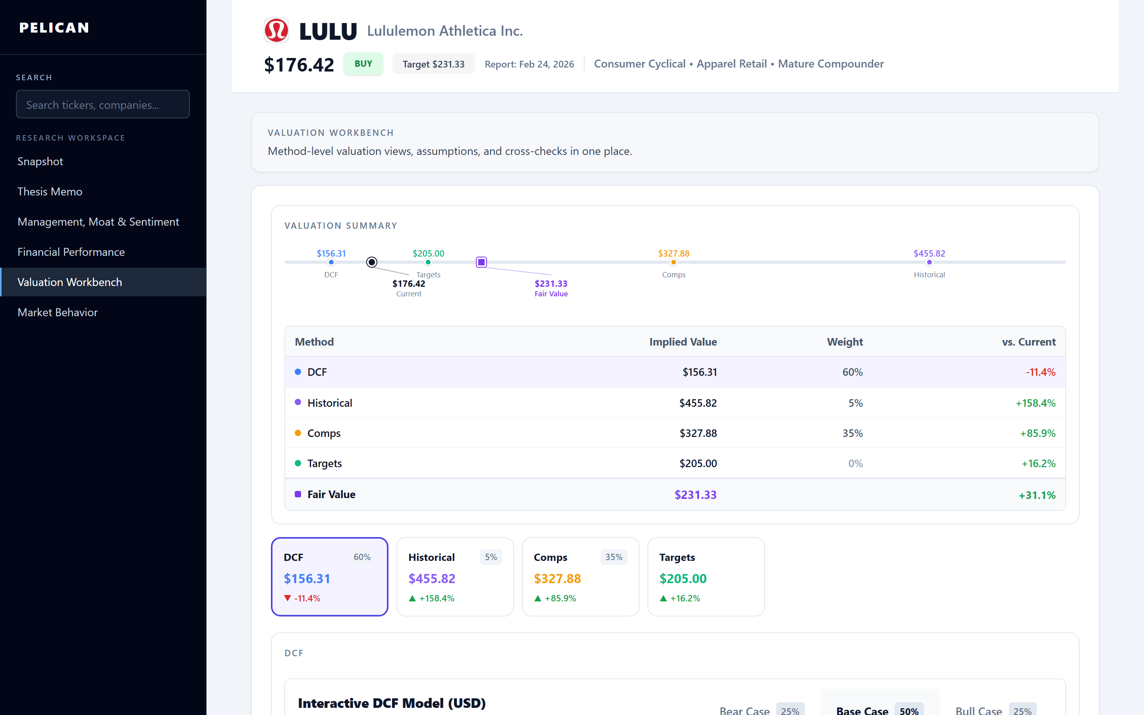Click the Lululemon logo icon
This screenshot has width=1144, height=715.
click(276, 31)
